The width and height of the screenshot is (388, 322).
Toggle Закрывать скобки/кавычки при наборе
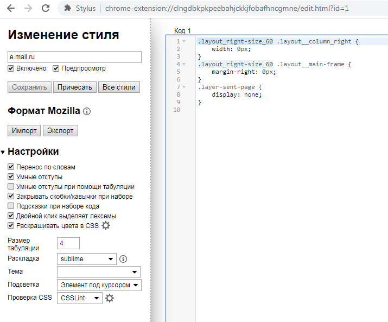pos(11,196)
